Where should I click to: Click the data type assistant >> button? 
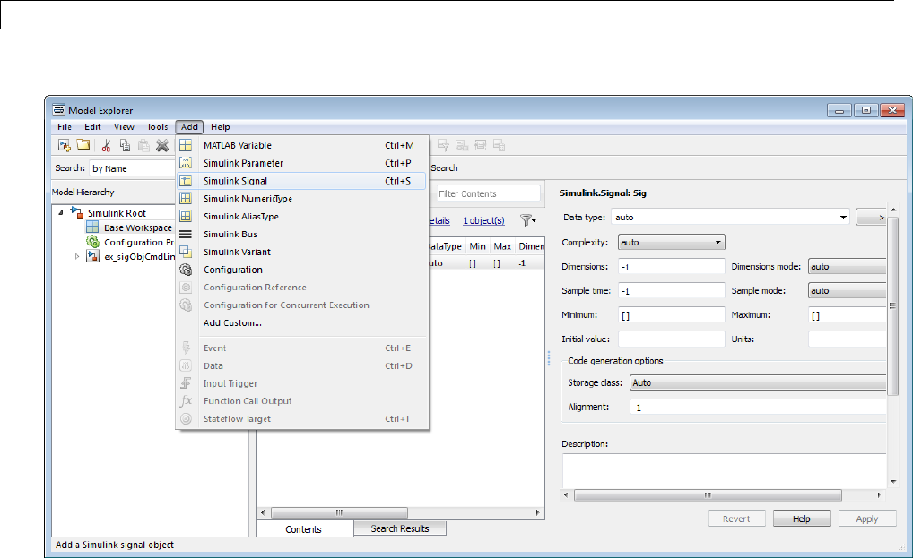tap(871, 218)
